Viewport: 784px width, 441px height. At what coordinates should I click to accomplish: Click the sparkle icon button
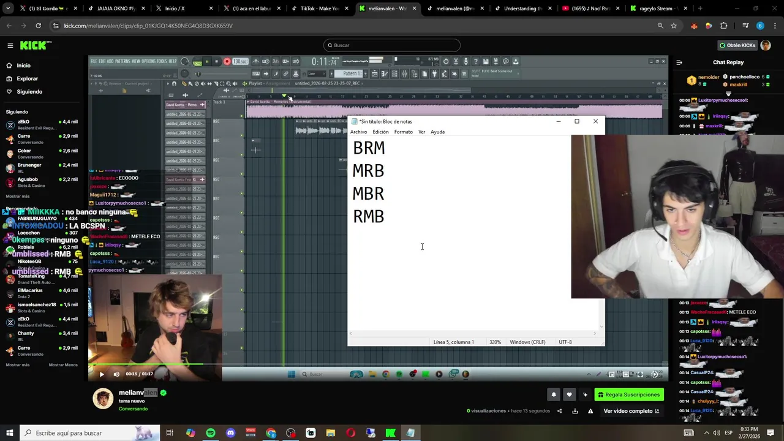coord(585,394)
